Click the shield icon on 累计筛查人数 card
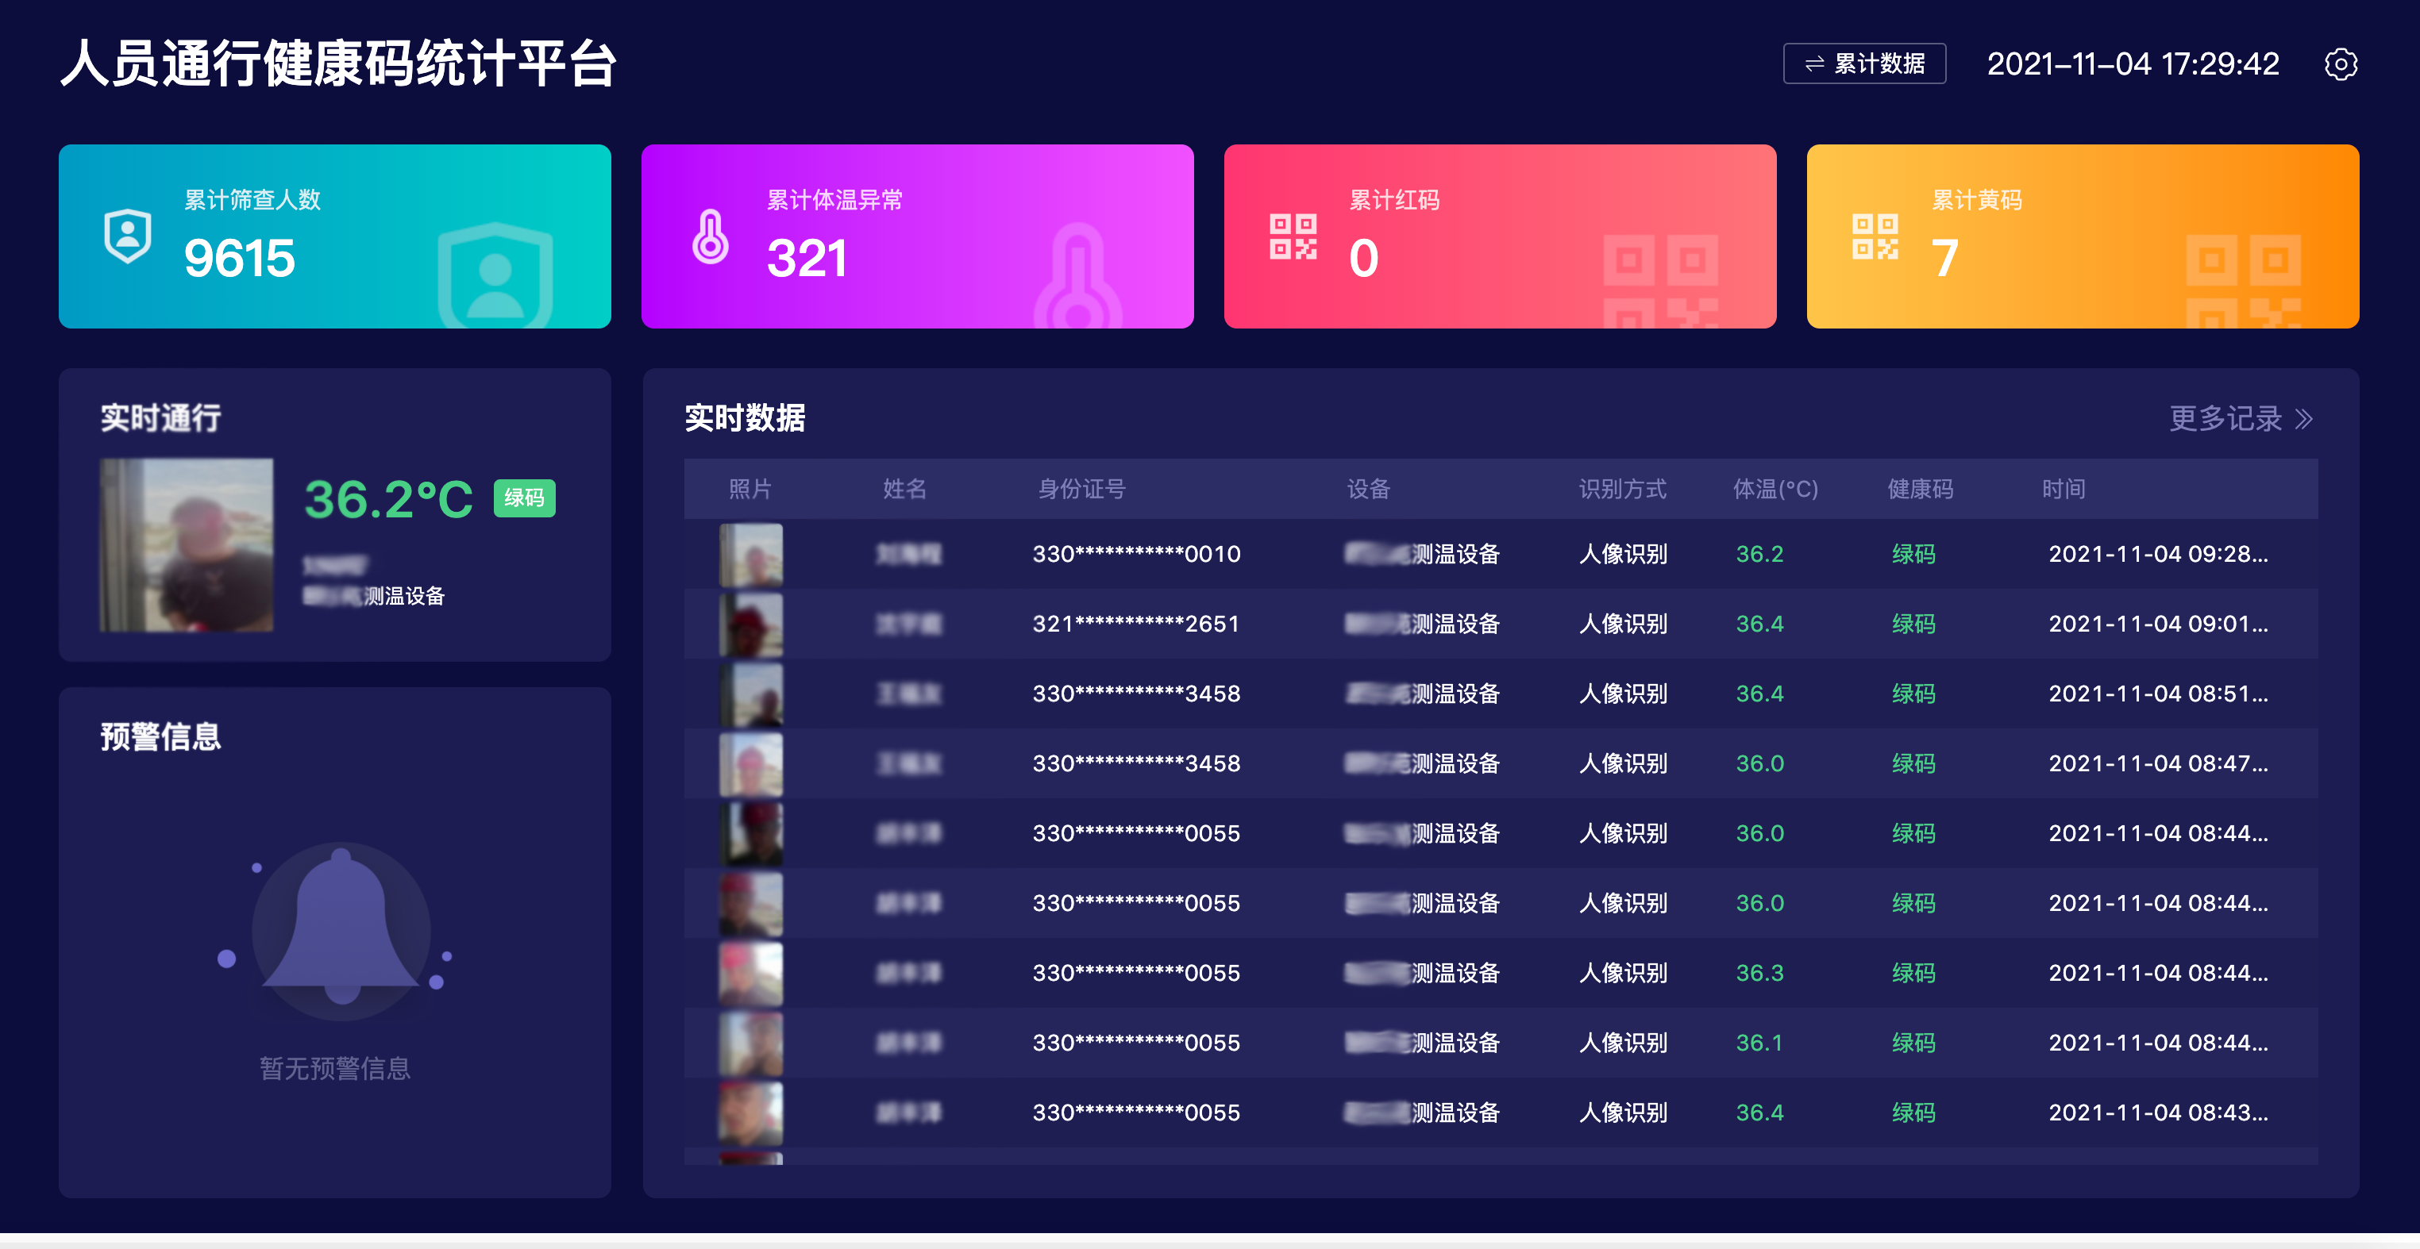Image resolution: width=2420 pixels, height=1249 pixels. [128, 236]
